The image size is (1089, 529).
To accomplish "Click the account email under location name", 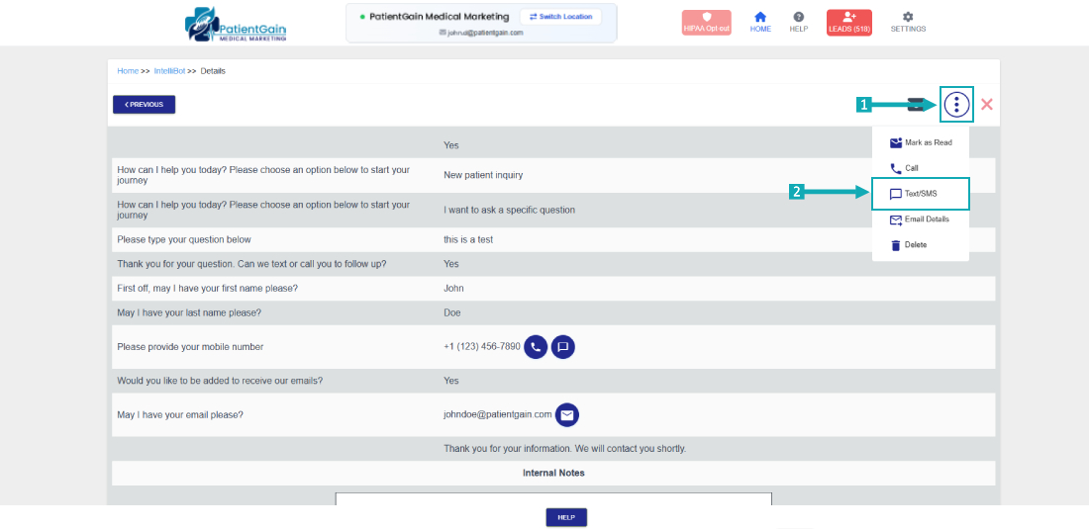I will click(x=485, y=33).
